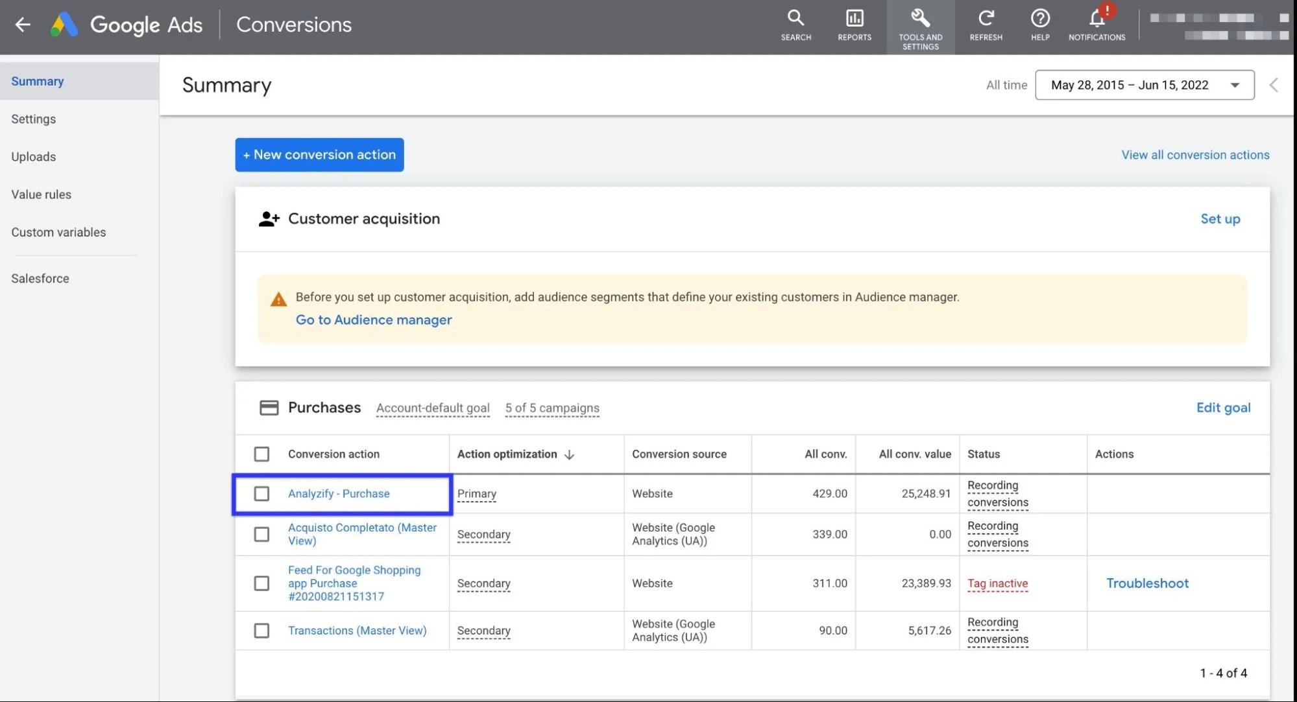Viewport: 1297px width, 702px height.
Task: Click the Edit goal link for Purchases
Action: click(1222, 407)
